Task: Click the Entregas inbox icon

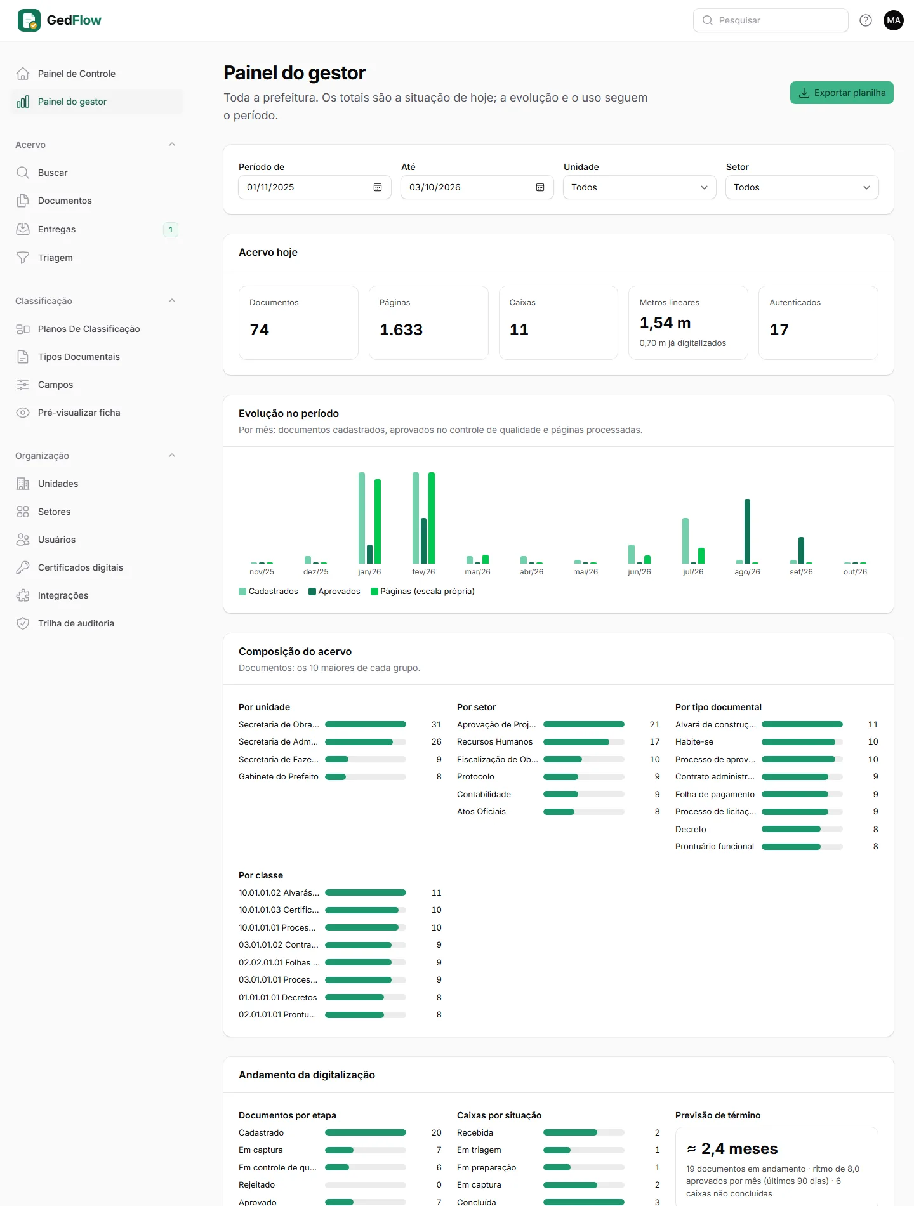Action: click(23, 229)
